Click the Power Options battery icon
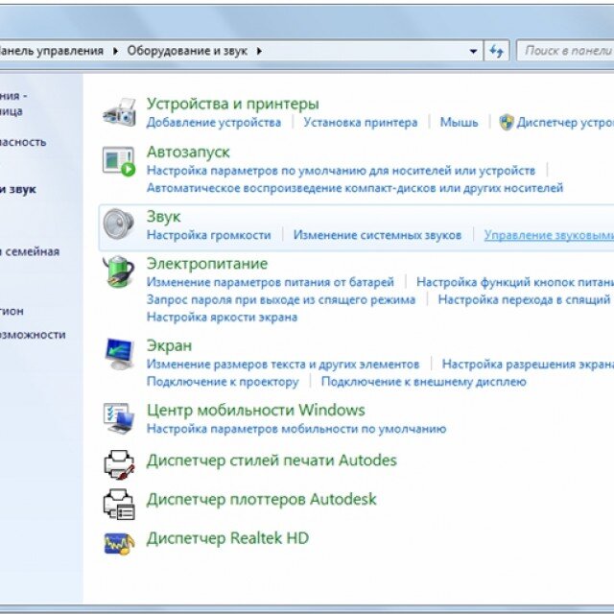 (119, 271)
